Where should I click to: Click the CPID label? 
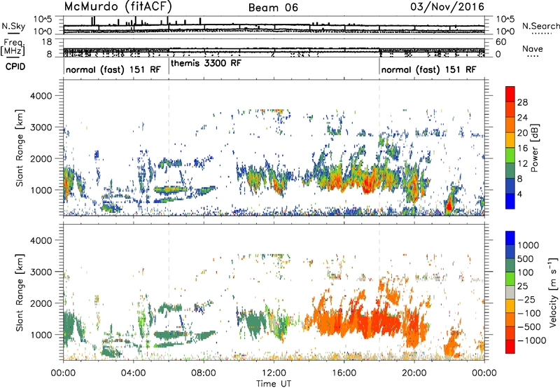[x=15, y=67]
